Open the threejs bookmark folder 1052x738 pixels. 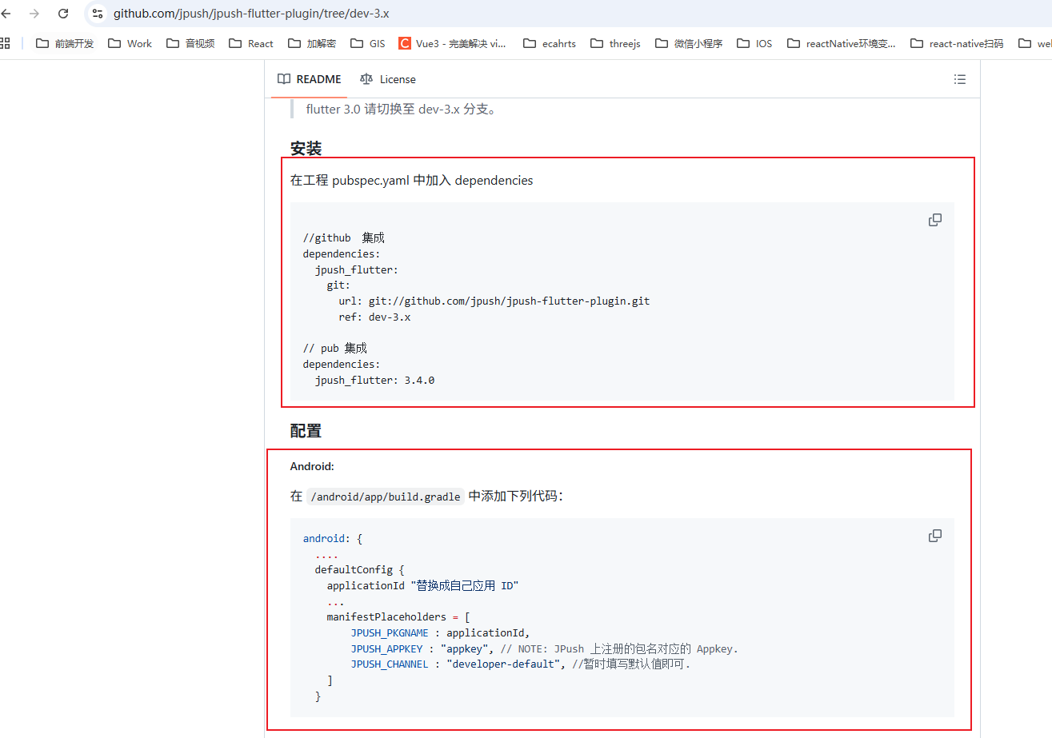coord(615,43)
